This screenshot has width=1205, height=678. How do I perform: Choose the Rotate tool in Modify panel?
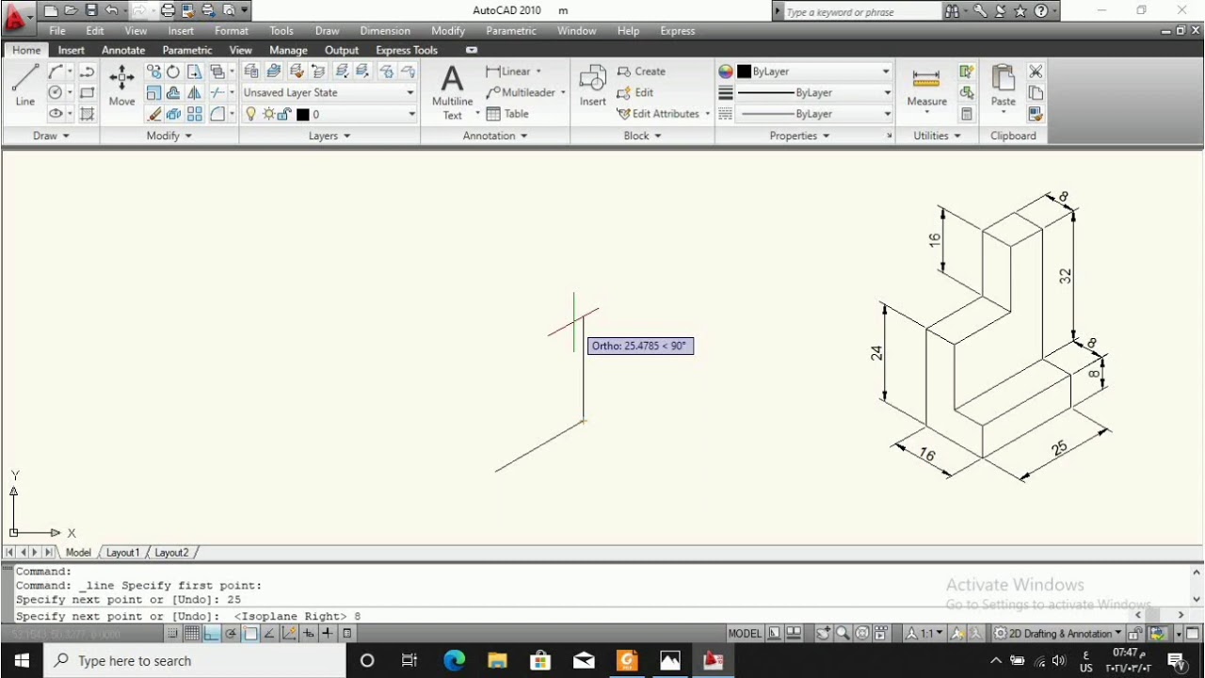[x=173, y=72]
